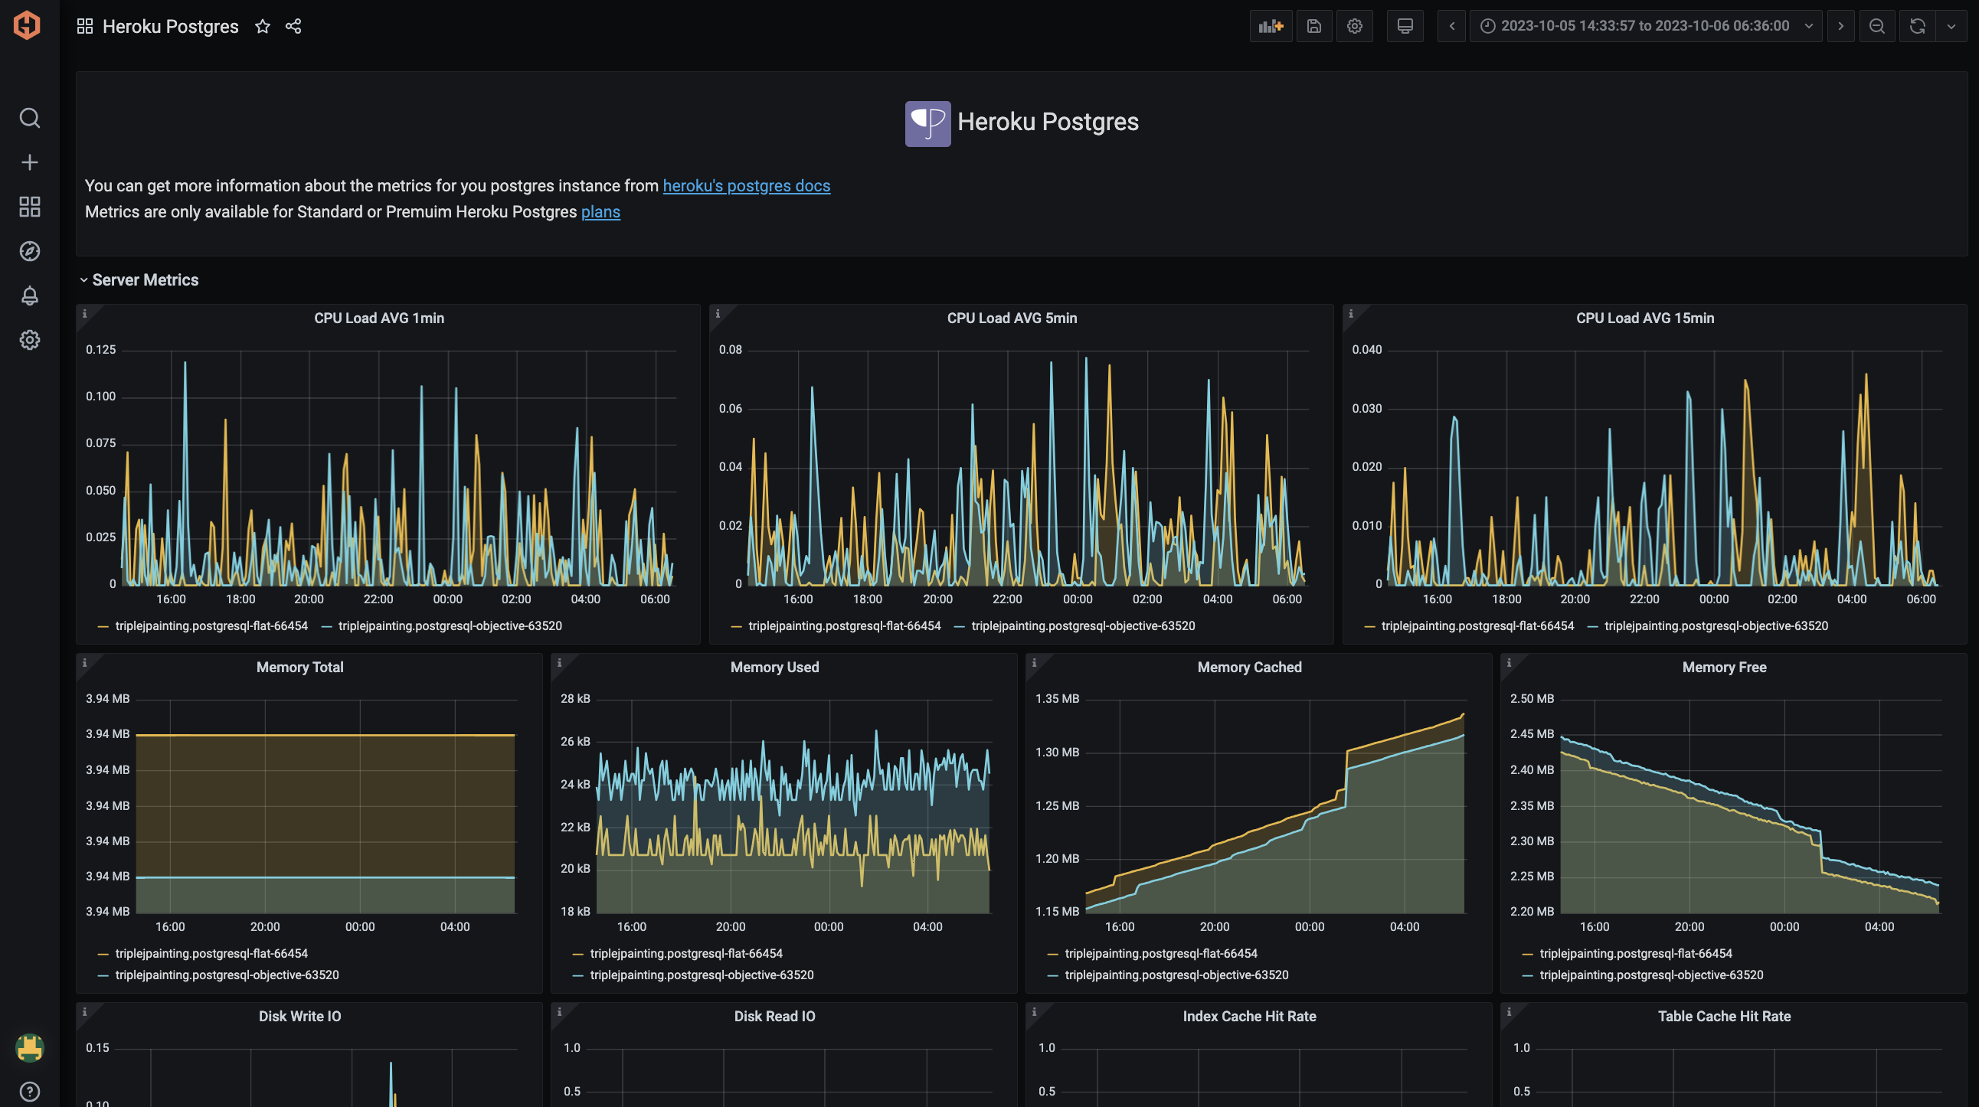This screenshot has height=1107, width=1979.
Task: Save the dashboard using the disk icon
Action: pos(1313,26)
